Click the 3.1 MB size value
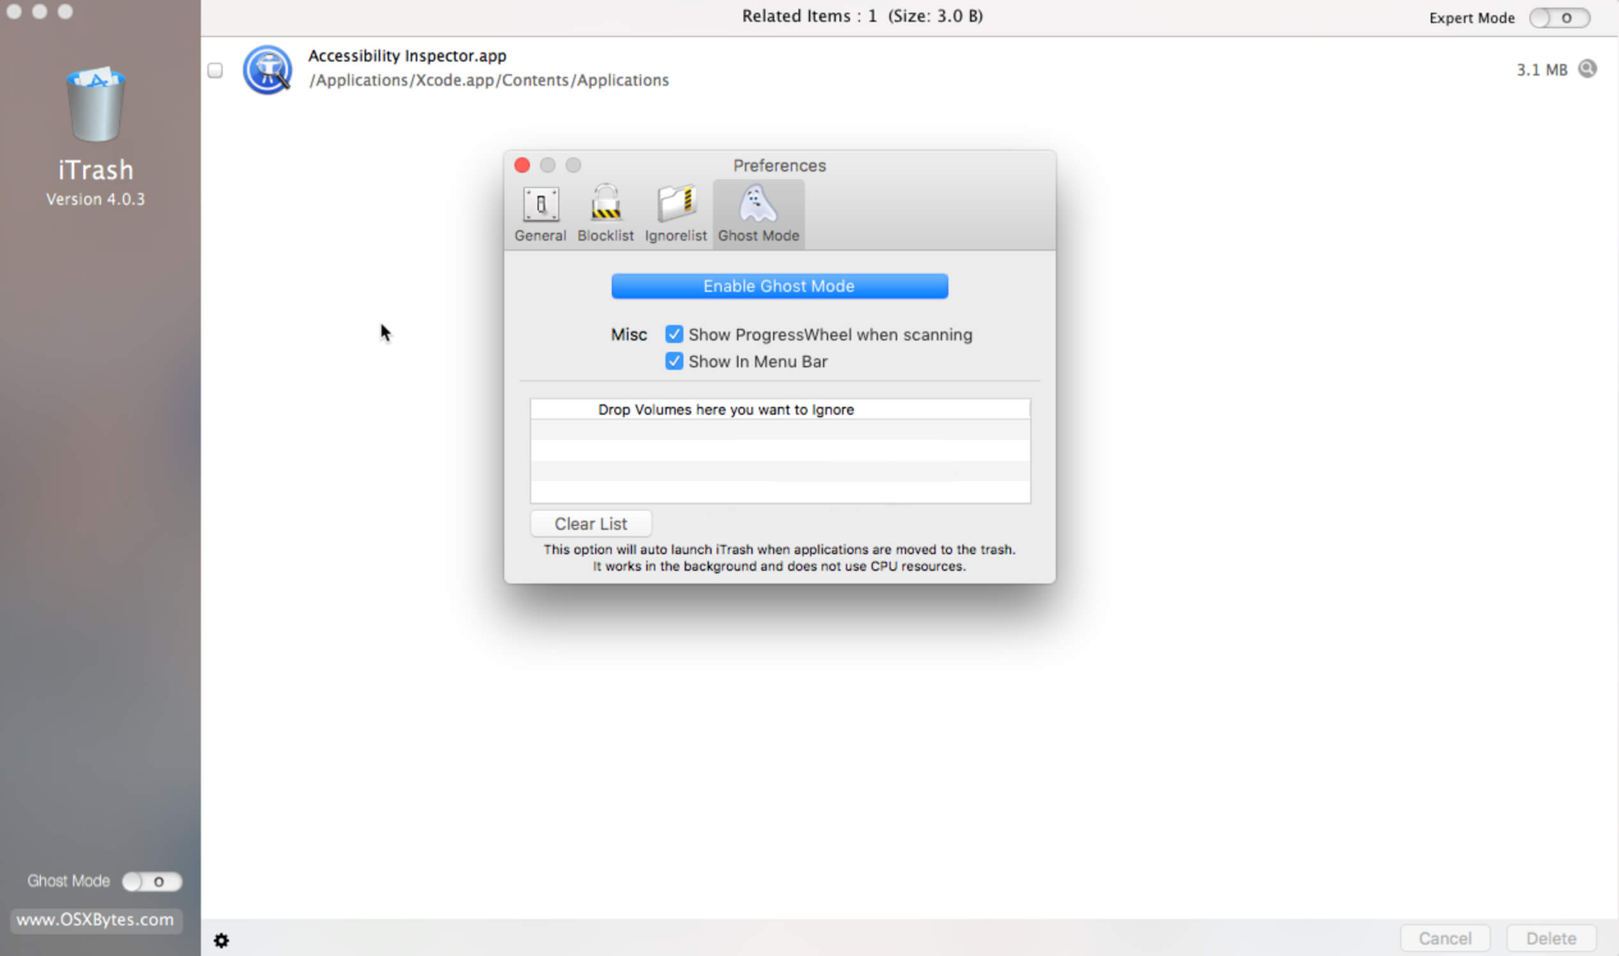Screen dimensions: 1619x956 point(1542,70)
